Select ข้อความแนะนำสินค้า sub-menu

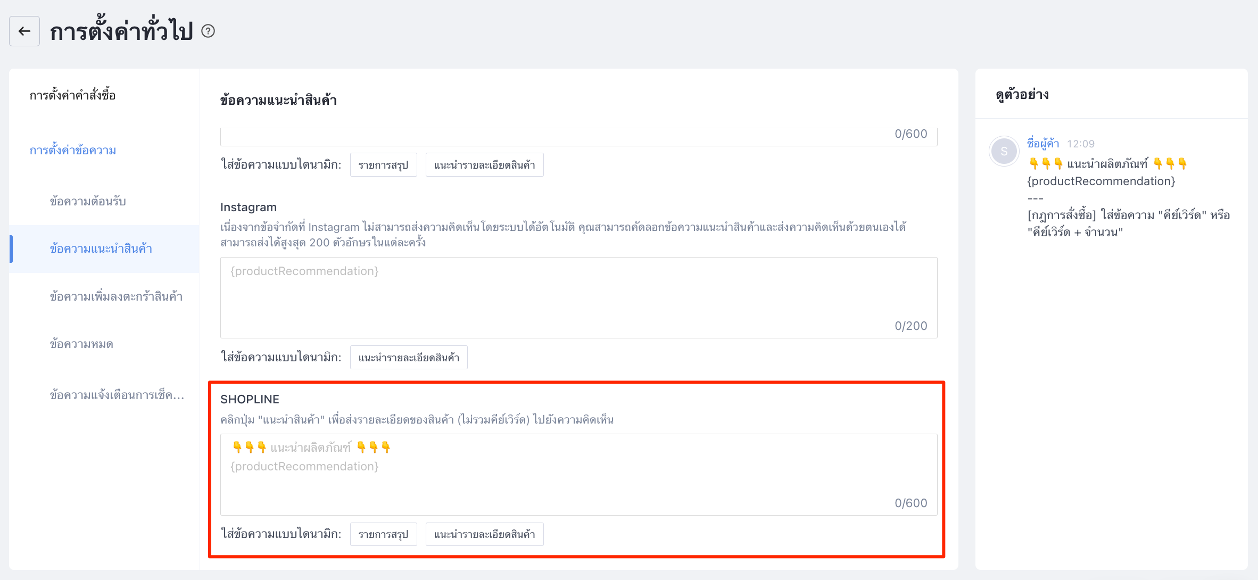point(104,249)
